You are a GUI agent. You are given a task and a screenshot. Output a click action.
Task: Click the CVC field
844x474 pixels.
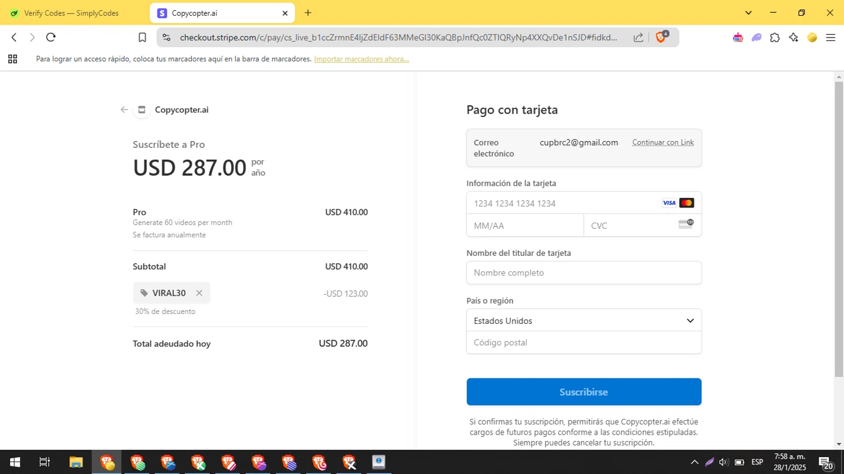pos(643,225)
